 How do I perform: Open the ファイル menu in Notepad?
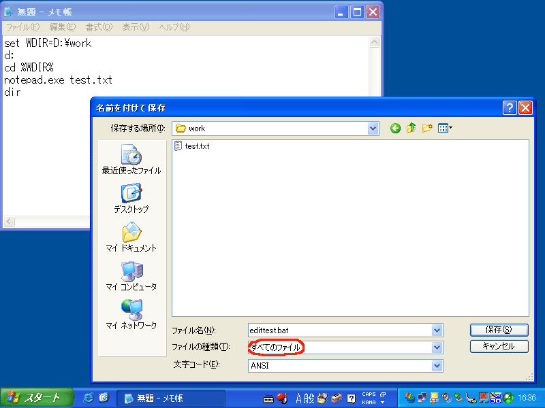[x=22, y=27]
